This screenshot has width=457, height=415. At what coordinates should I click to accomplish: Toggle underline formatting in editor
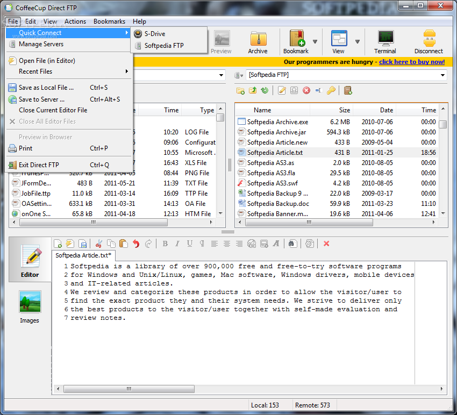[190, 244]
